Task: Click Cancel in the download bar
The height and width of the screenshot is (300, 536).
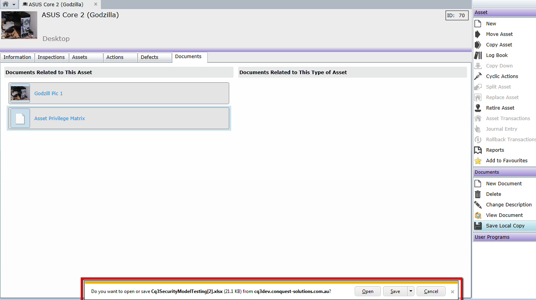Action: pyautogui.click(x=431, y=291)
